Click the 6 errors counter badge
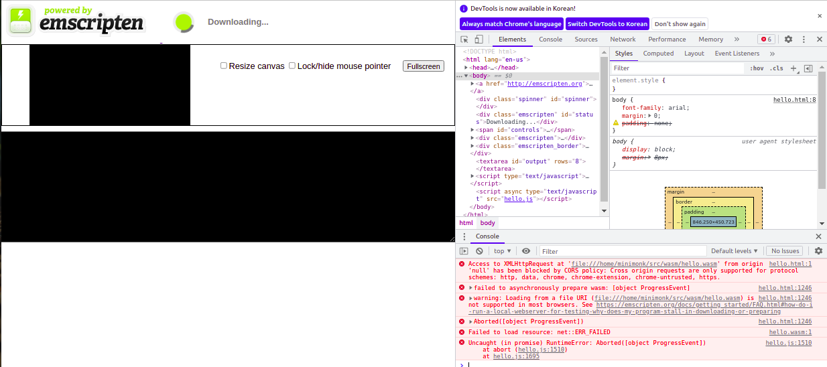 766,40
